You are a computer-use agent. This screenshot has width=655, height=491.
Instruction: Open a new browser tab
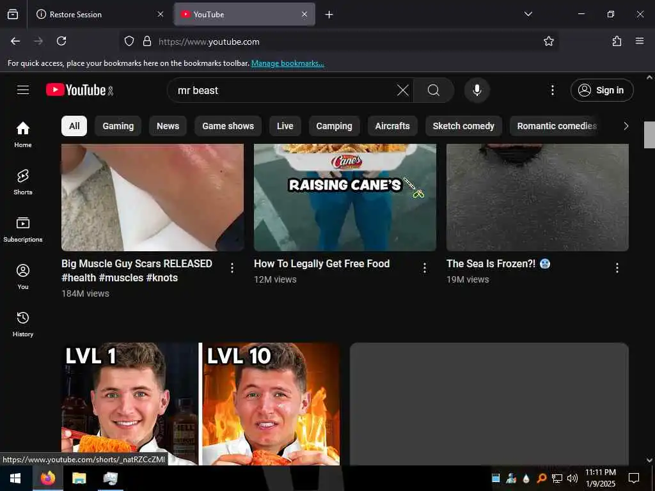tap(329, 15)
